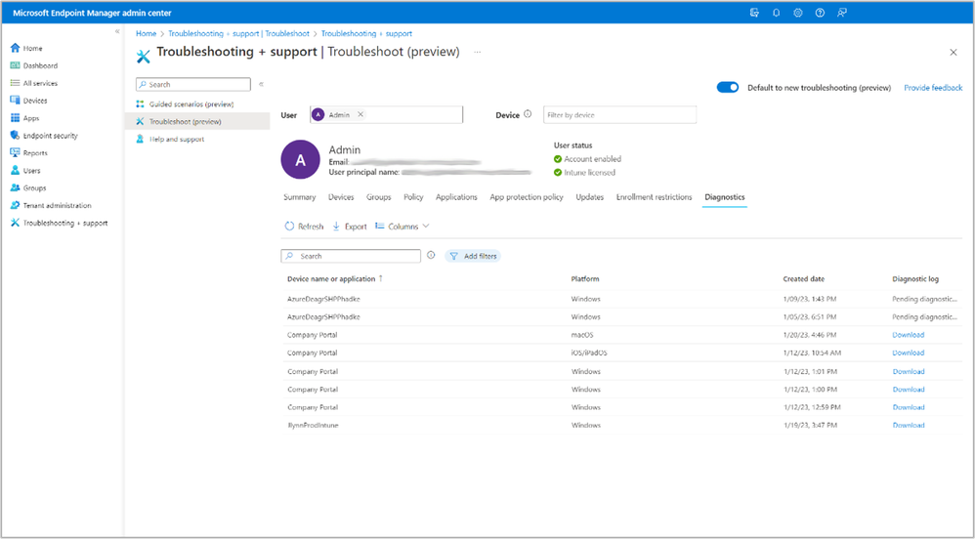Switch to the Devices tab
The image size is (975, 539).
[341, 197]
